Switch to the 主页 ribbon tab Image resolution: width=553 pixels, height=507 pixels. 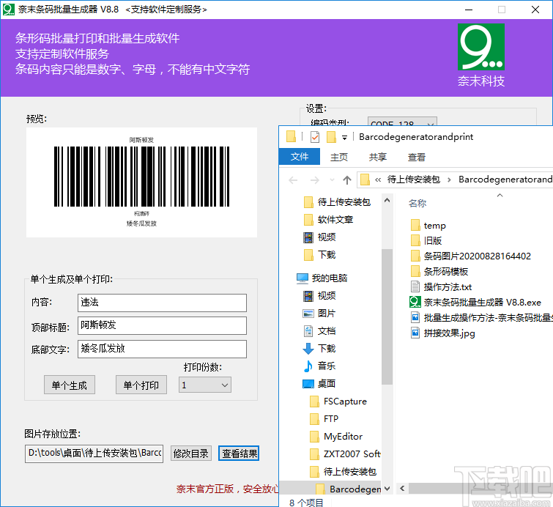pyautogui.click(x=339, y=157)
